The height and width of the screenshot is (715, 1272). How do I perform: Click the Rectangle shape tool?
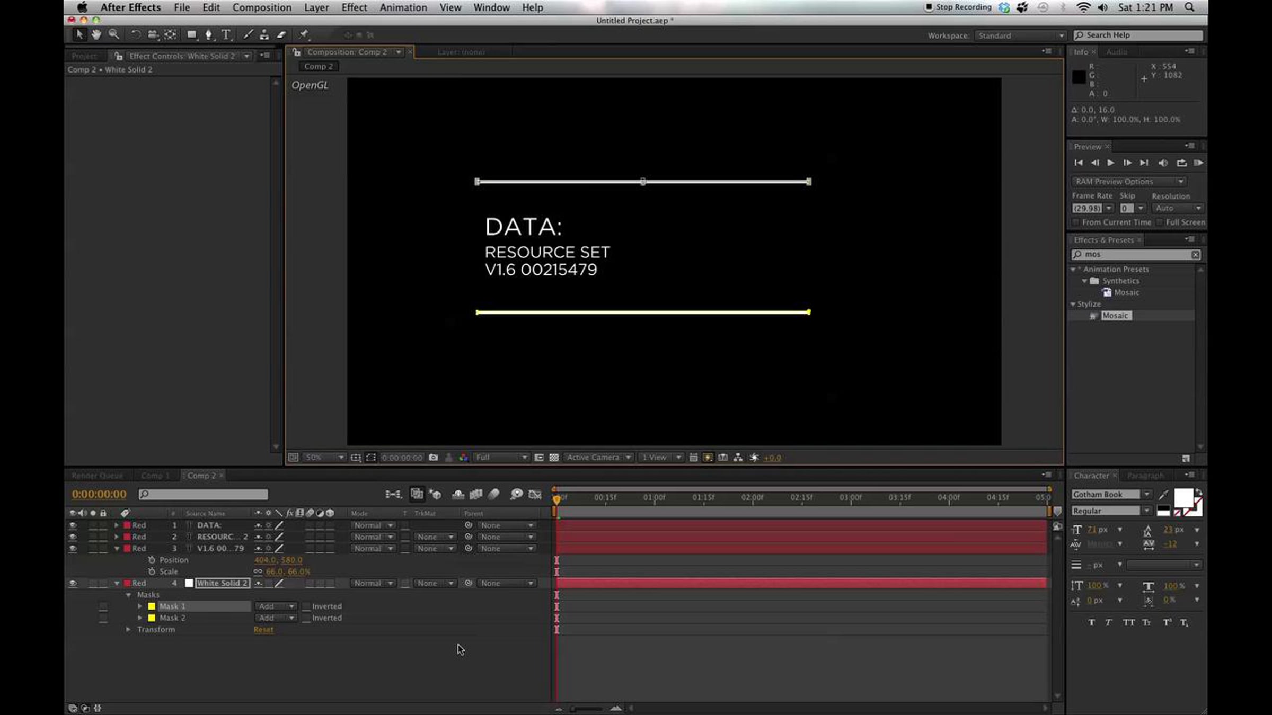click(x=191, y=35)
